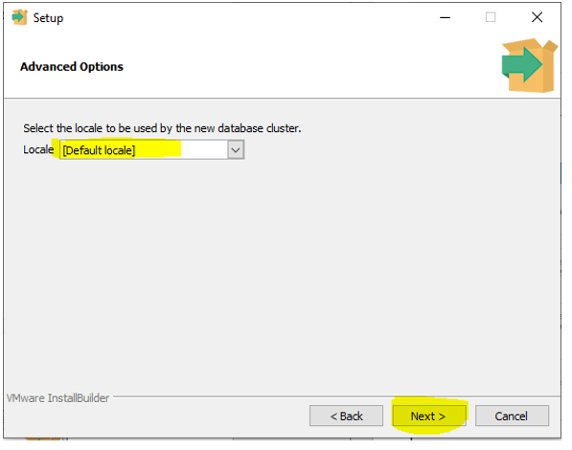Go to the next step with Next >
Viewport: 572px width, 450px height.
click(429, 416)
